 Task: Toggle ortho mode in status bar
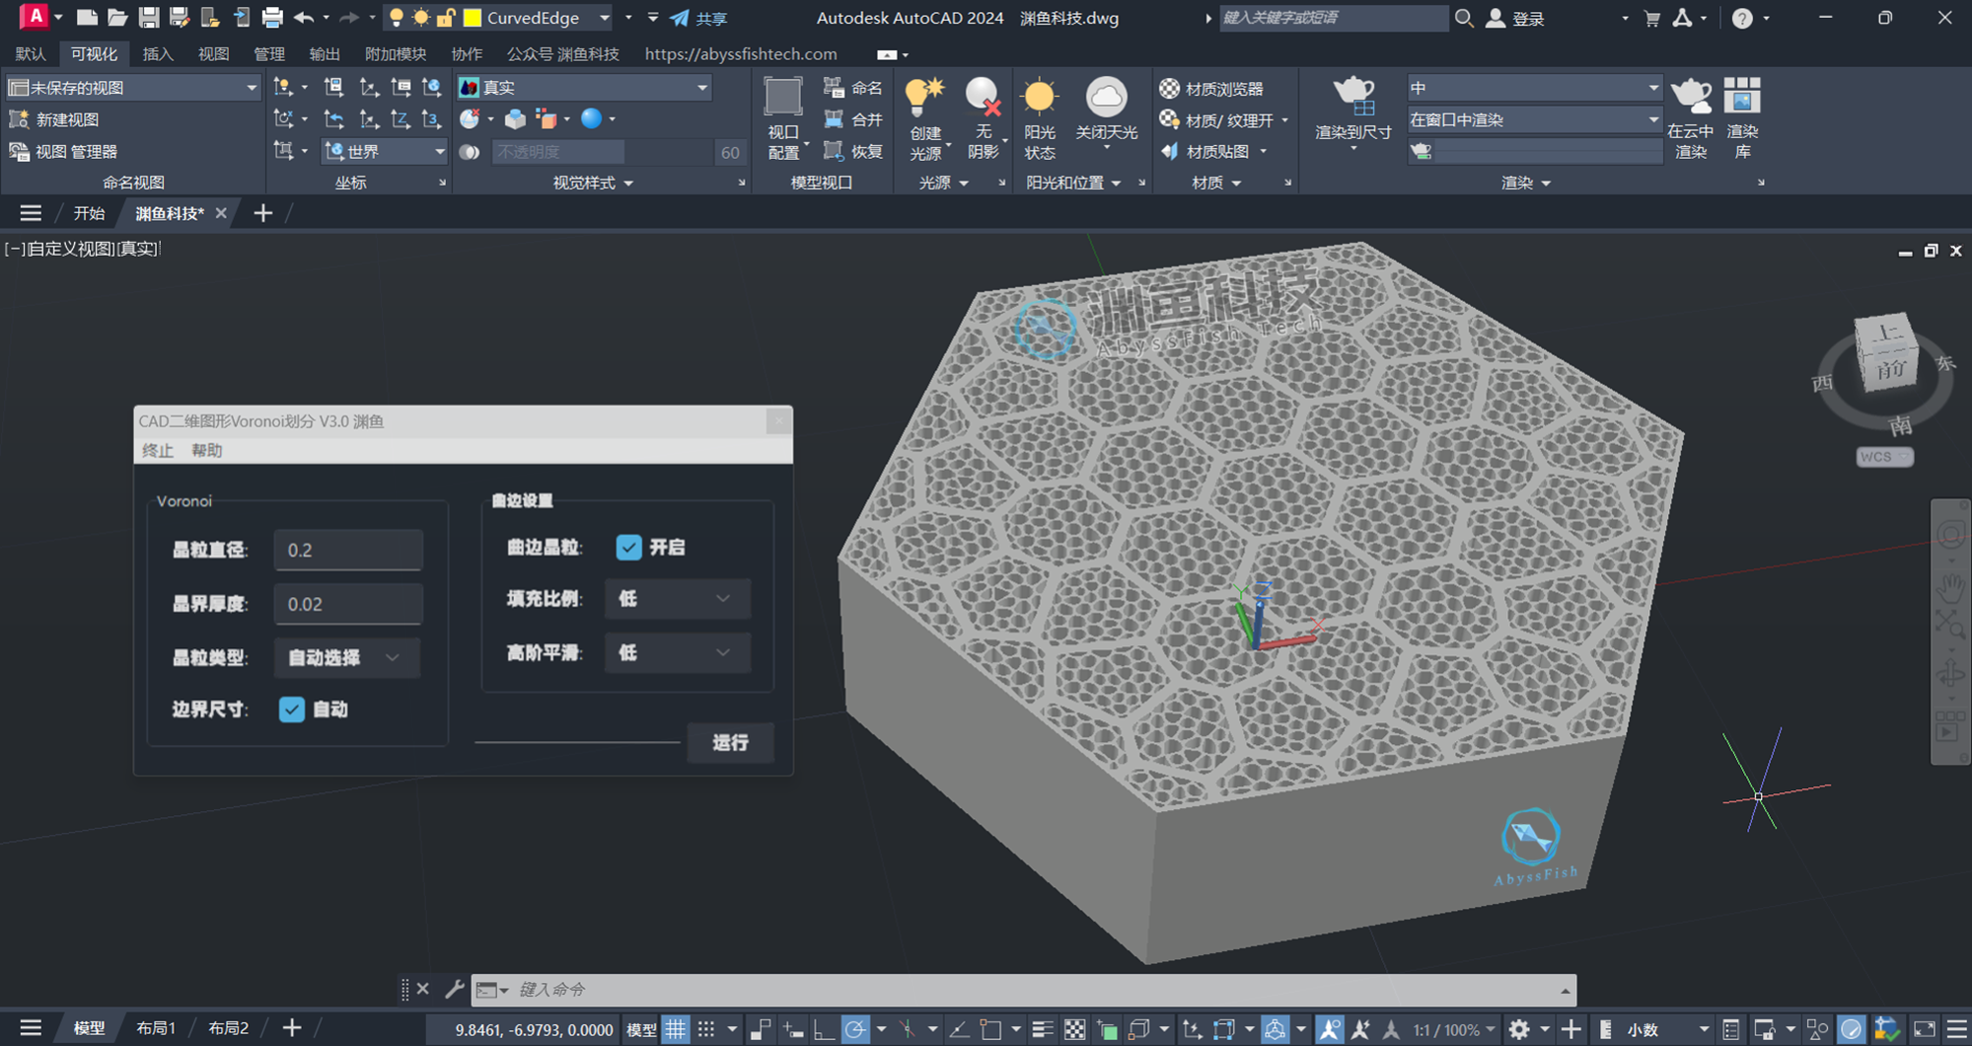(x=823, y=1029)
